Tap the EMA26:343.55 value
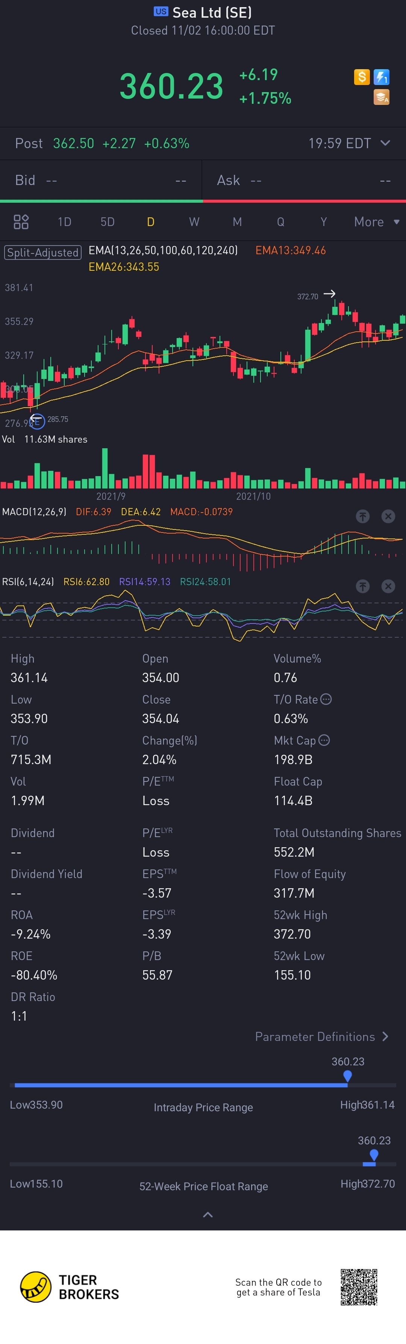 click(x=124, y=267)
